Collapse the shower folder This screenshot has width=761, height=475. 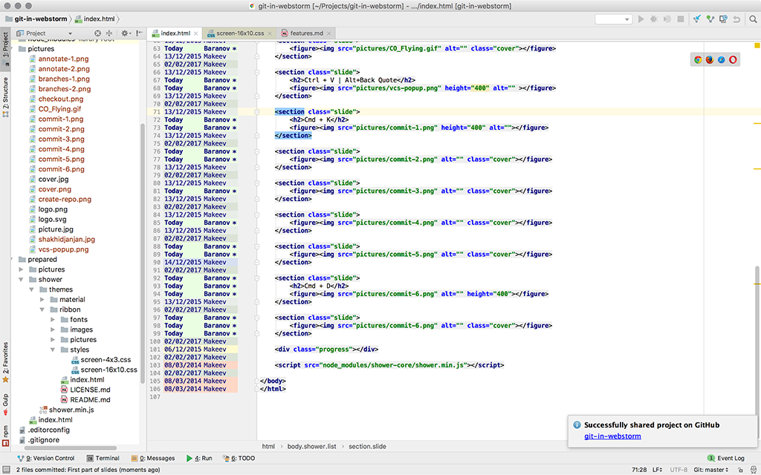21,279
